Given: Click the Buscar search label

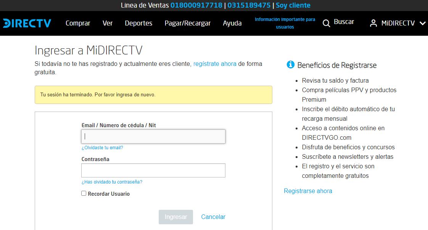Looking at the screenshot, I should tap(344, 22).
